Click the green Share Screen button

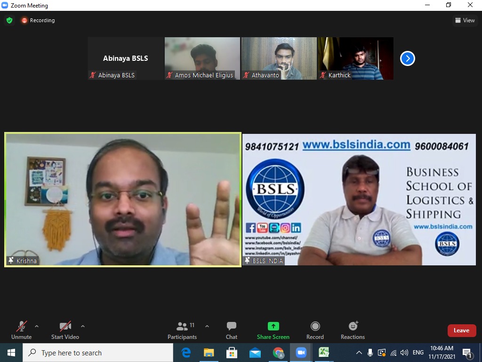273,330
